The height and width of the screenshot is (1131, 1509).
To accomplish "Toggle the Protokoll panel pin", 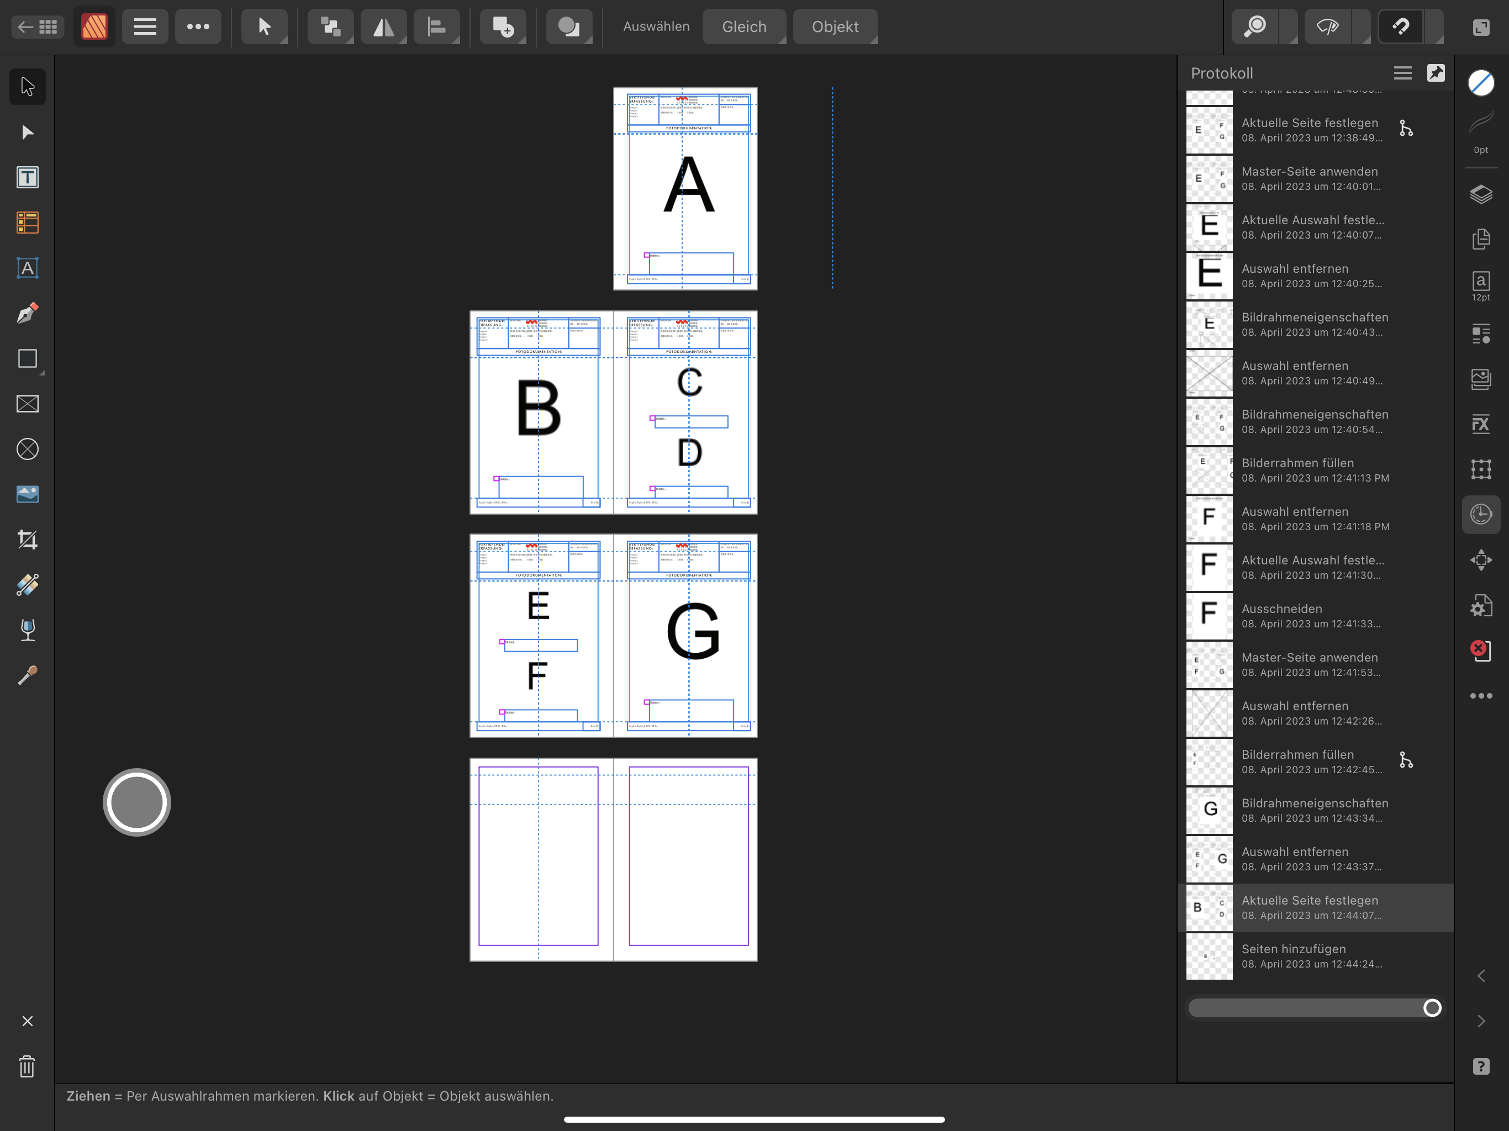I will pyautogui.click(x=1436, y=73).
